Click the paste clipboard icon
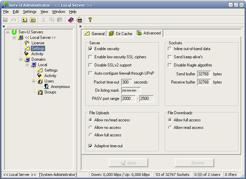Screen dimensions: 246x179 (x=60, y=20)
